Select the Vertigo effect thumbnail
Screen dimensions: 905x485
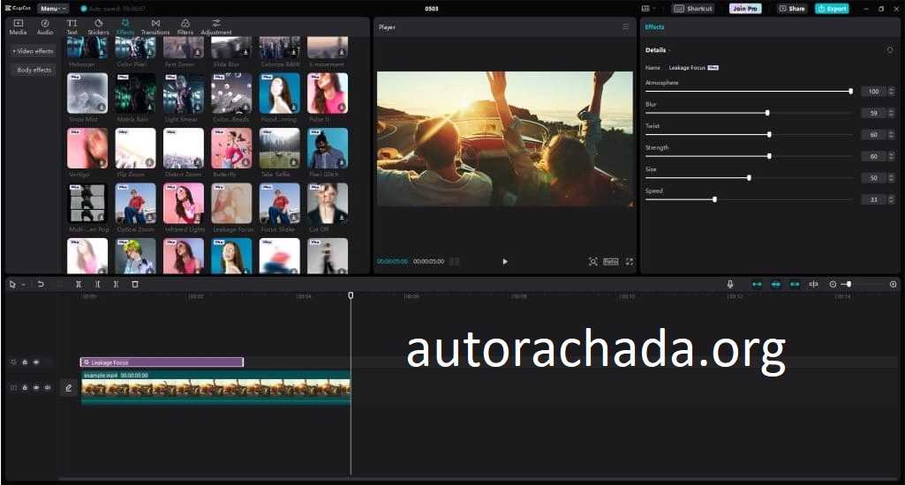tap(87, 148)
